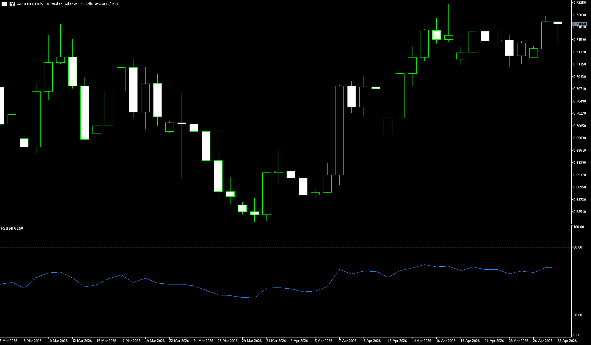Click the RSI 20.00 level label
The image size is (591, 345).
pos(578,315)
